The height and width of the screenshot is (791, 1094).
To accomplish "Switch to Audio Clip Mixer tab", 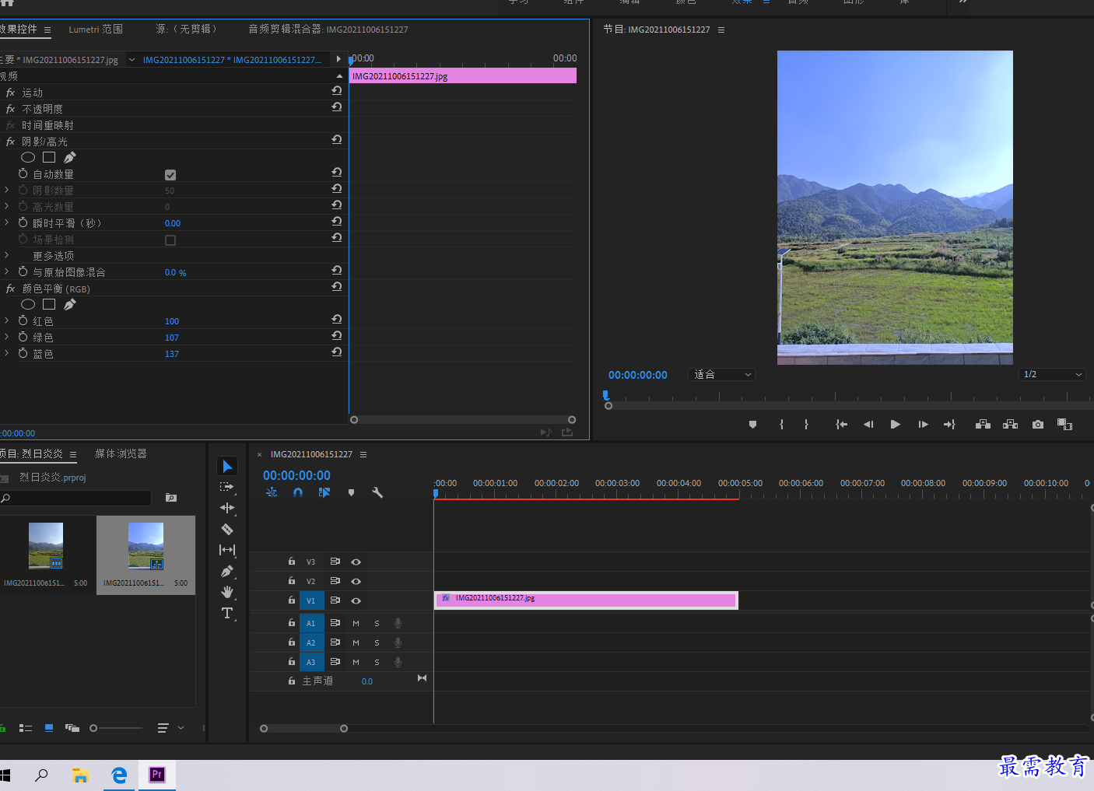I will 328,29.
